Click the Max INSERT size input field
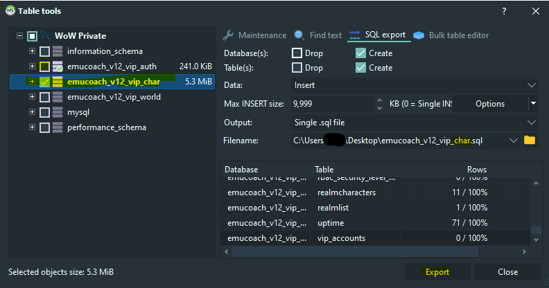Image resolution: width=549 pixels, height=288 pixels. tap(331, 104)
